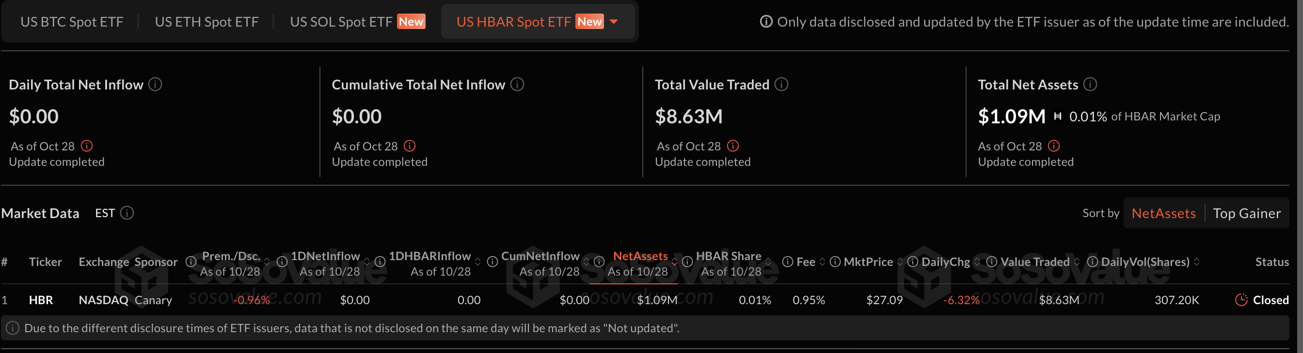Sort by DailyChg column arrows
The height and width of the screenshot is (353, 1303).
[x=977, y=262]
